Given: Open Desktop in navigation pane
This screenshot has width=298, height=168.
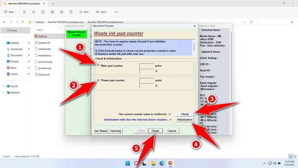Looking at the screenshot, I should click(15, 43).
